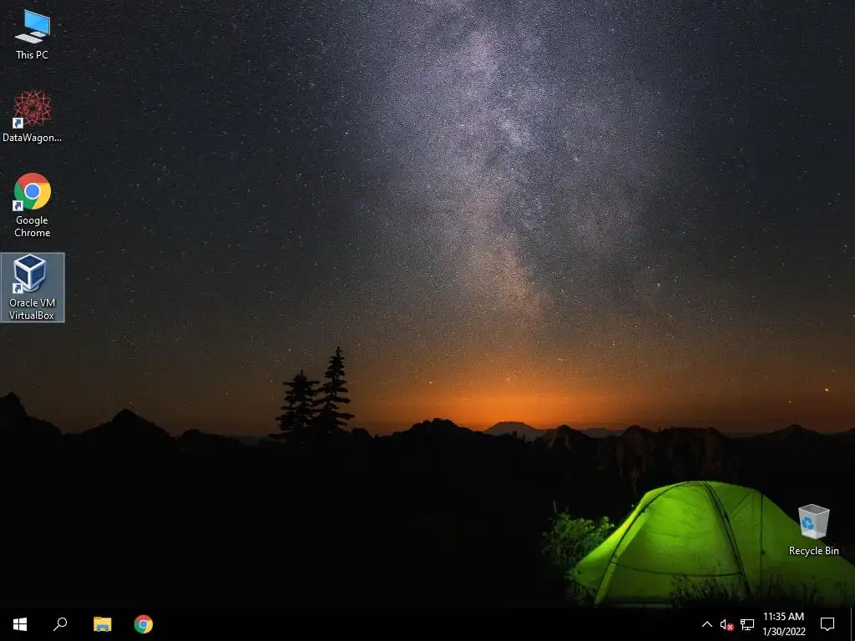Select the DataWagon desktop shortcut
This screenshot has width=855, height=641.
click(x=33, y=117)
